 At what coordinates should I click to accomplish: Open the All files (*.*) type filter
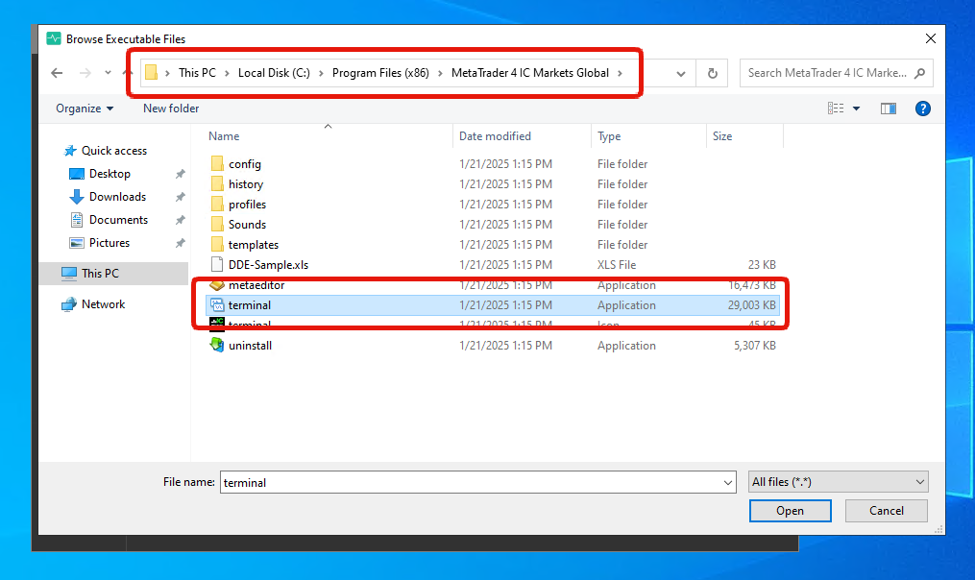[839, 482]
